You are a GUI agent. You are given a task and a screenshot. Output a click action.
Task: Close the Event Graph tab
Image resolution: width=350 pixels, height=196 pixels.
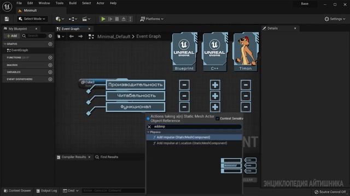pos(89,29)
